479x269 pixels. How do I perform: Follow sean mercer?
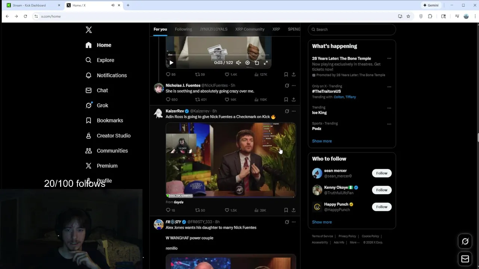coord(382,173)
